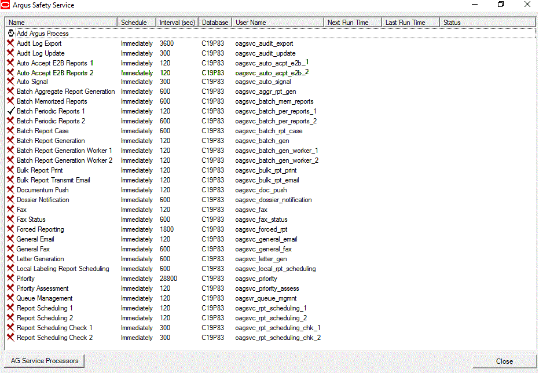Select the Report Scheduling 1 row name
The image size is (539, 373).
pyautogui.click(x=45, y=308)
